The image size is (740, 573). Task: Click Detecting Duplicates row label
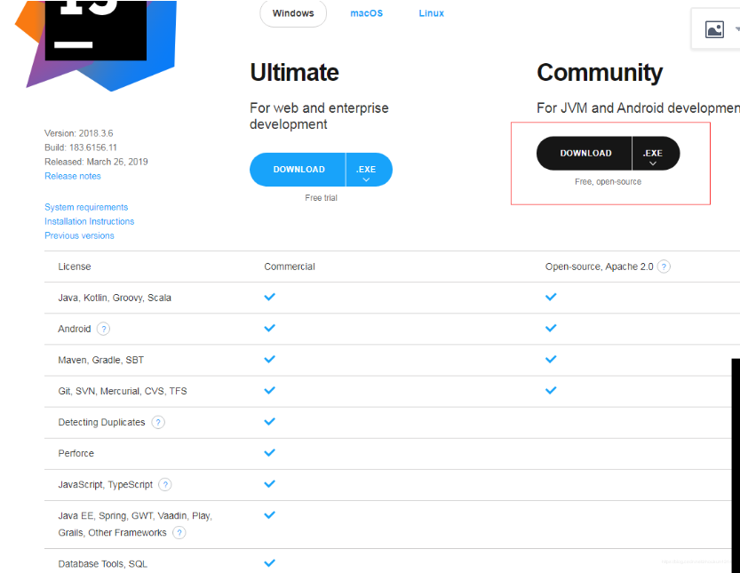[101, 423]
